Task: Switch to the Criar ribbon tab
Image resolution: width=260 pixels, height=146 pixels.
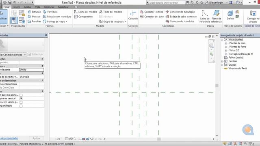Action: click(x=7, y=7)
